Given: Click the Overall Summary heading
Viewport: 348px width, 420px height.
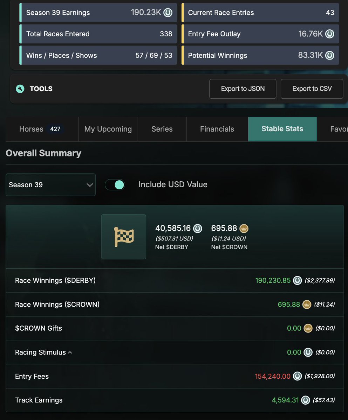Looking at the screenshot, I should tap(43, 153).
